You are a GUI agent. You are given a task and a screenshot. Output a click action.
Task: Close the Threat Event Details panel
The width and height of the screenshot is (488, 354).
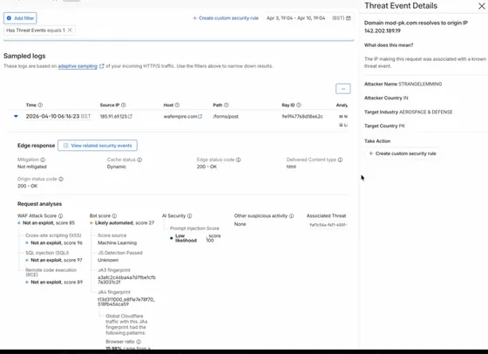(x=481, y=6)
